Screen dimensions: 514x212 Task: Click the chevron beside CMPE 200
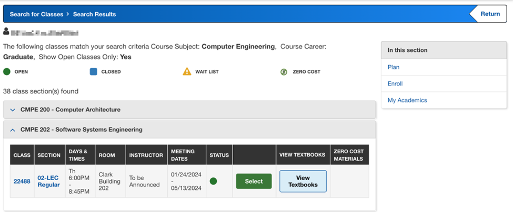coord(13,110)
